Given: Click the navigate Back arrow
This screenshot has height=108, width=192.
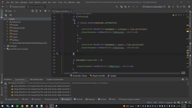Looking at the screenshot, I should (x=3, y=7).
